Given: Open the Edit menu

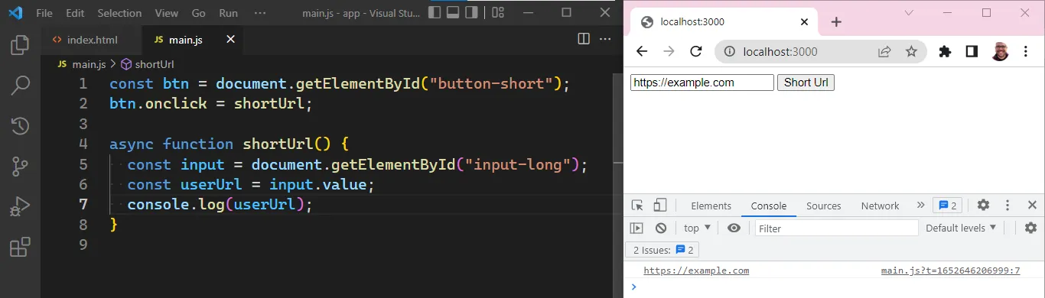Looking at the screenshot, I should tap(75, 13).
